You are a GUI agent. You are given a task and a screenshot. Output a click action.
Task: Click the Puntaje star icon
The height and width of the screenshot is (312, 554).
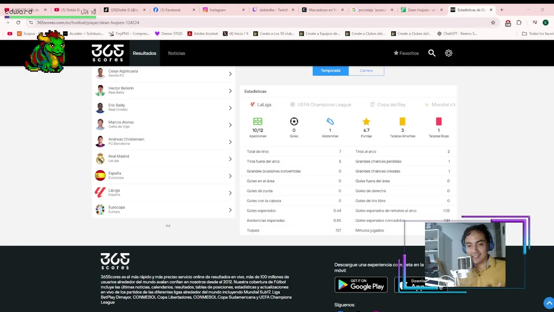(366, 121)
